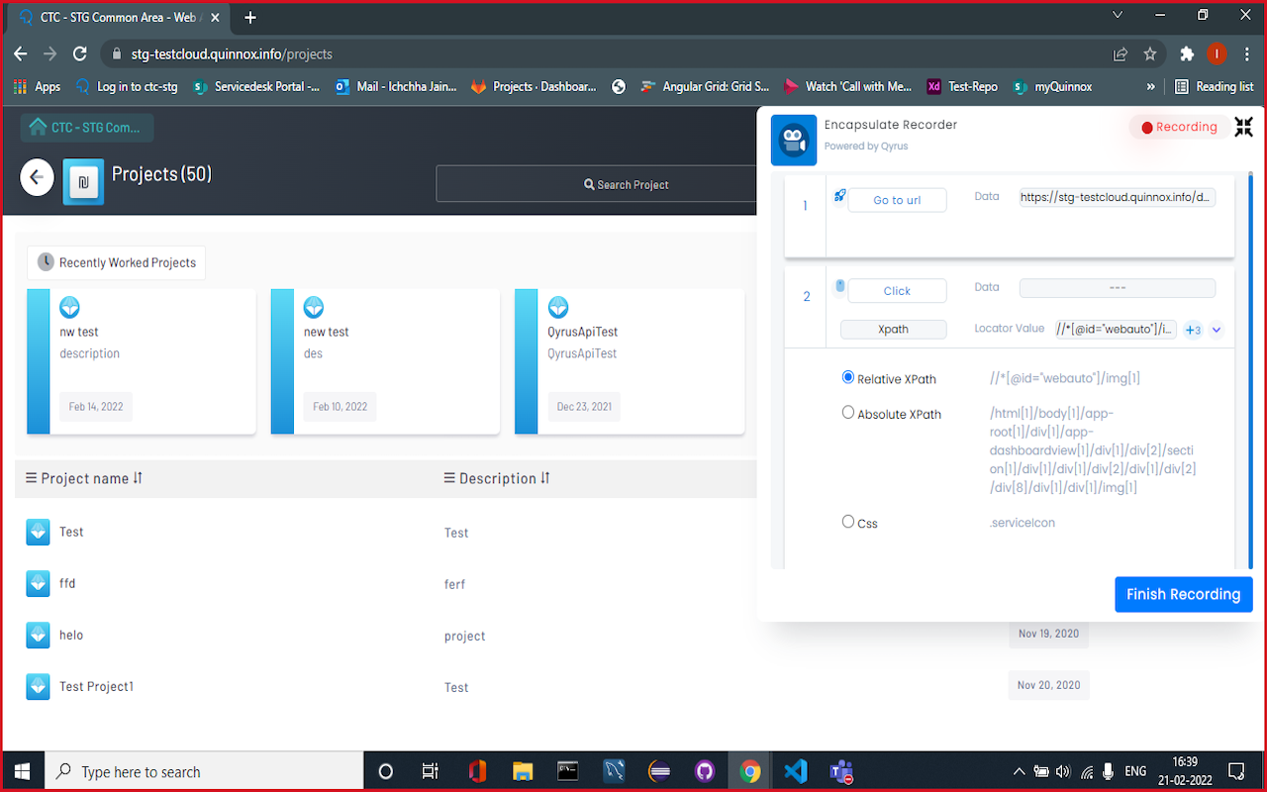Screen dimensions: 1267x792
Task: Open the Chrome extensions puzzle icon
Action: (1186, 53)
